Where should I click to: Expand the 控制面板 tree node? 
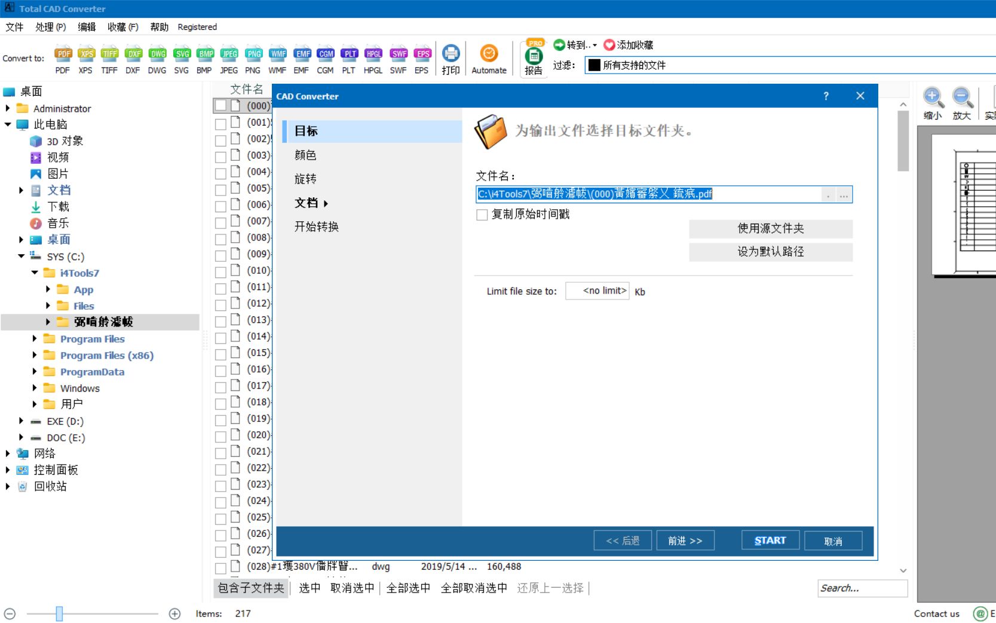coord(8,470)
